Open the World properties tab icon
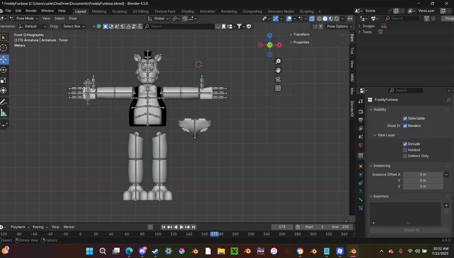Image resolution: width=454 pixels, height=258 pixels. 361,145
